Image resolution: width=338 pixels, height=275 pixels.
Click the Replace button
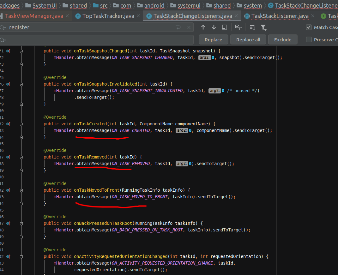point(214,40)
